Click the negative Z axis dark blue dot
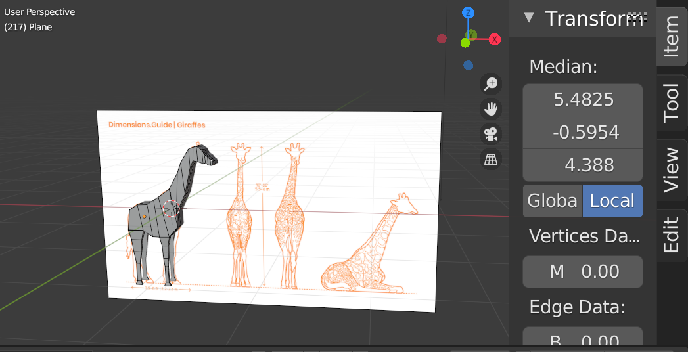The width and height of the screenshot is (688, 352). [468, 65]
